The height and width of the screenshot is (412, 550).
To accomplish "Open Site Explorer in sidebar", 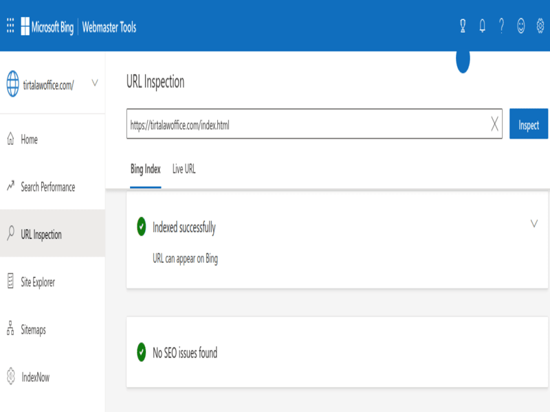I will [x=38, y=282].
